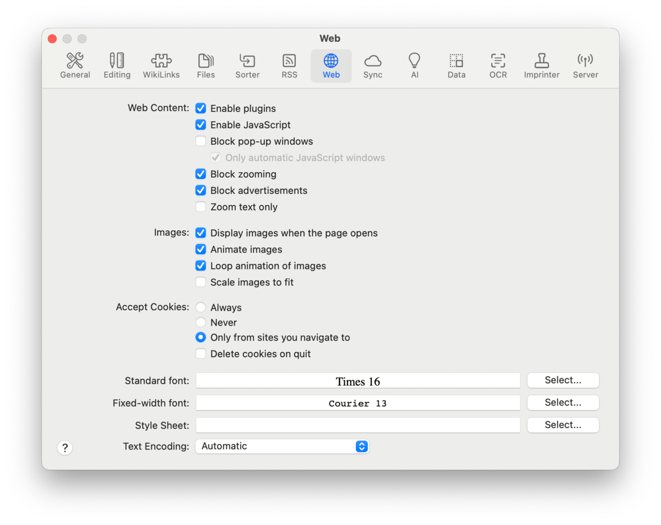Open Server preferences pane
The width and height of the screenshot is (661, 525).
(585, 66)
